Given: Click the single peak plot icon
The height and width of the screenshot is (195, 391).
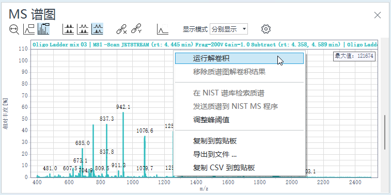Looking at the screenshot, I should tap(163, 29).
